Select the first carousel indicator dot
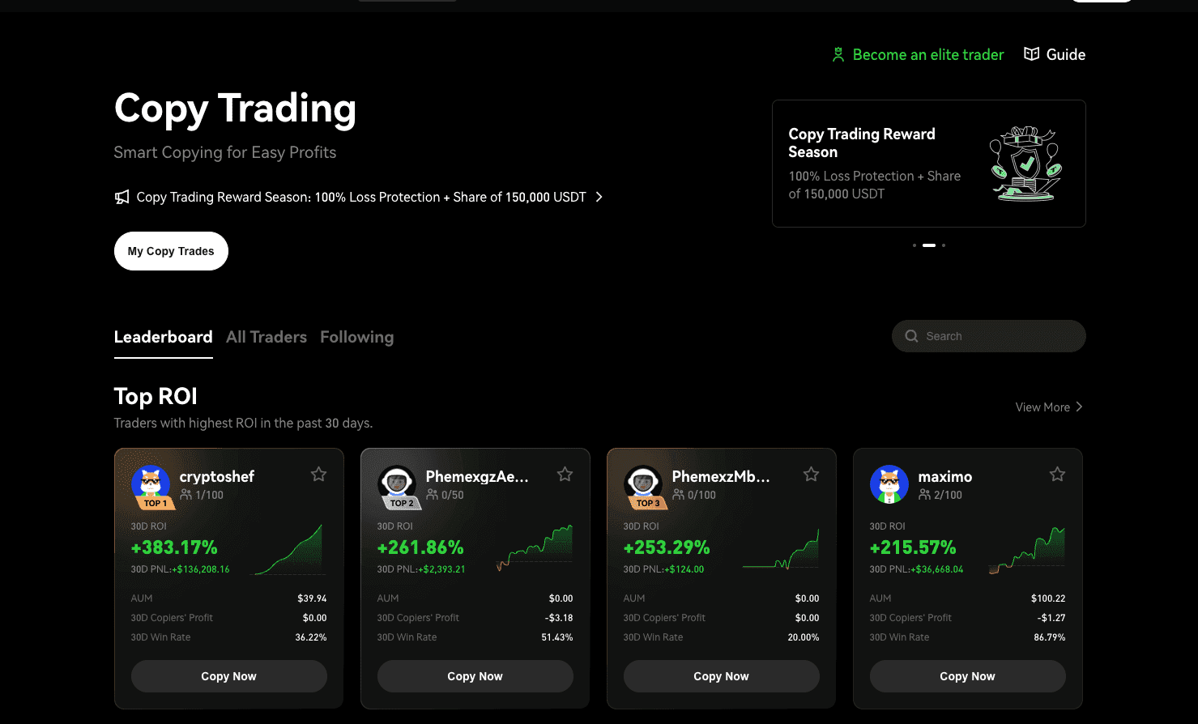The width and height of the screenshot is (1198, 724). [914, 245]
